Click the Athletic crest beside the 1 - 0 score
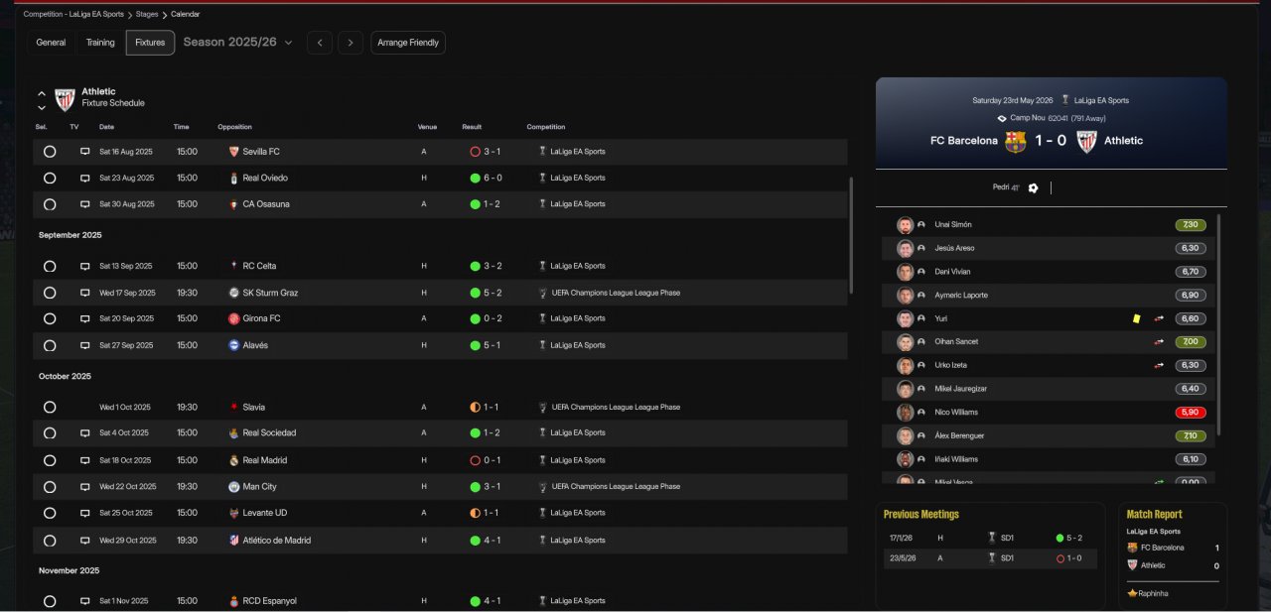 (1086, 141)
